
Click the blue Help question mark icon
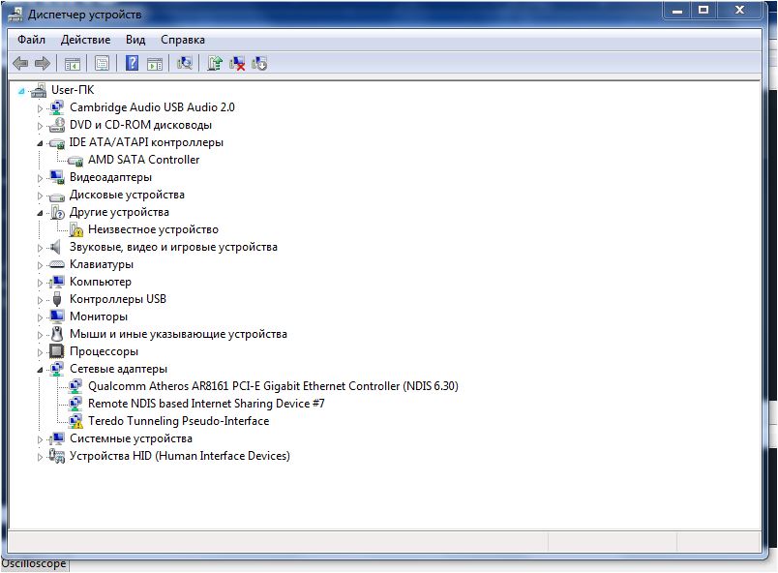pos(131,64)
